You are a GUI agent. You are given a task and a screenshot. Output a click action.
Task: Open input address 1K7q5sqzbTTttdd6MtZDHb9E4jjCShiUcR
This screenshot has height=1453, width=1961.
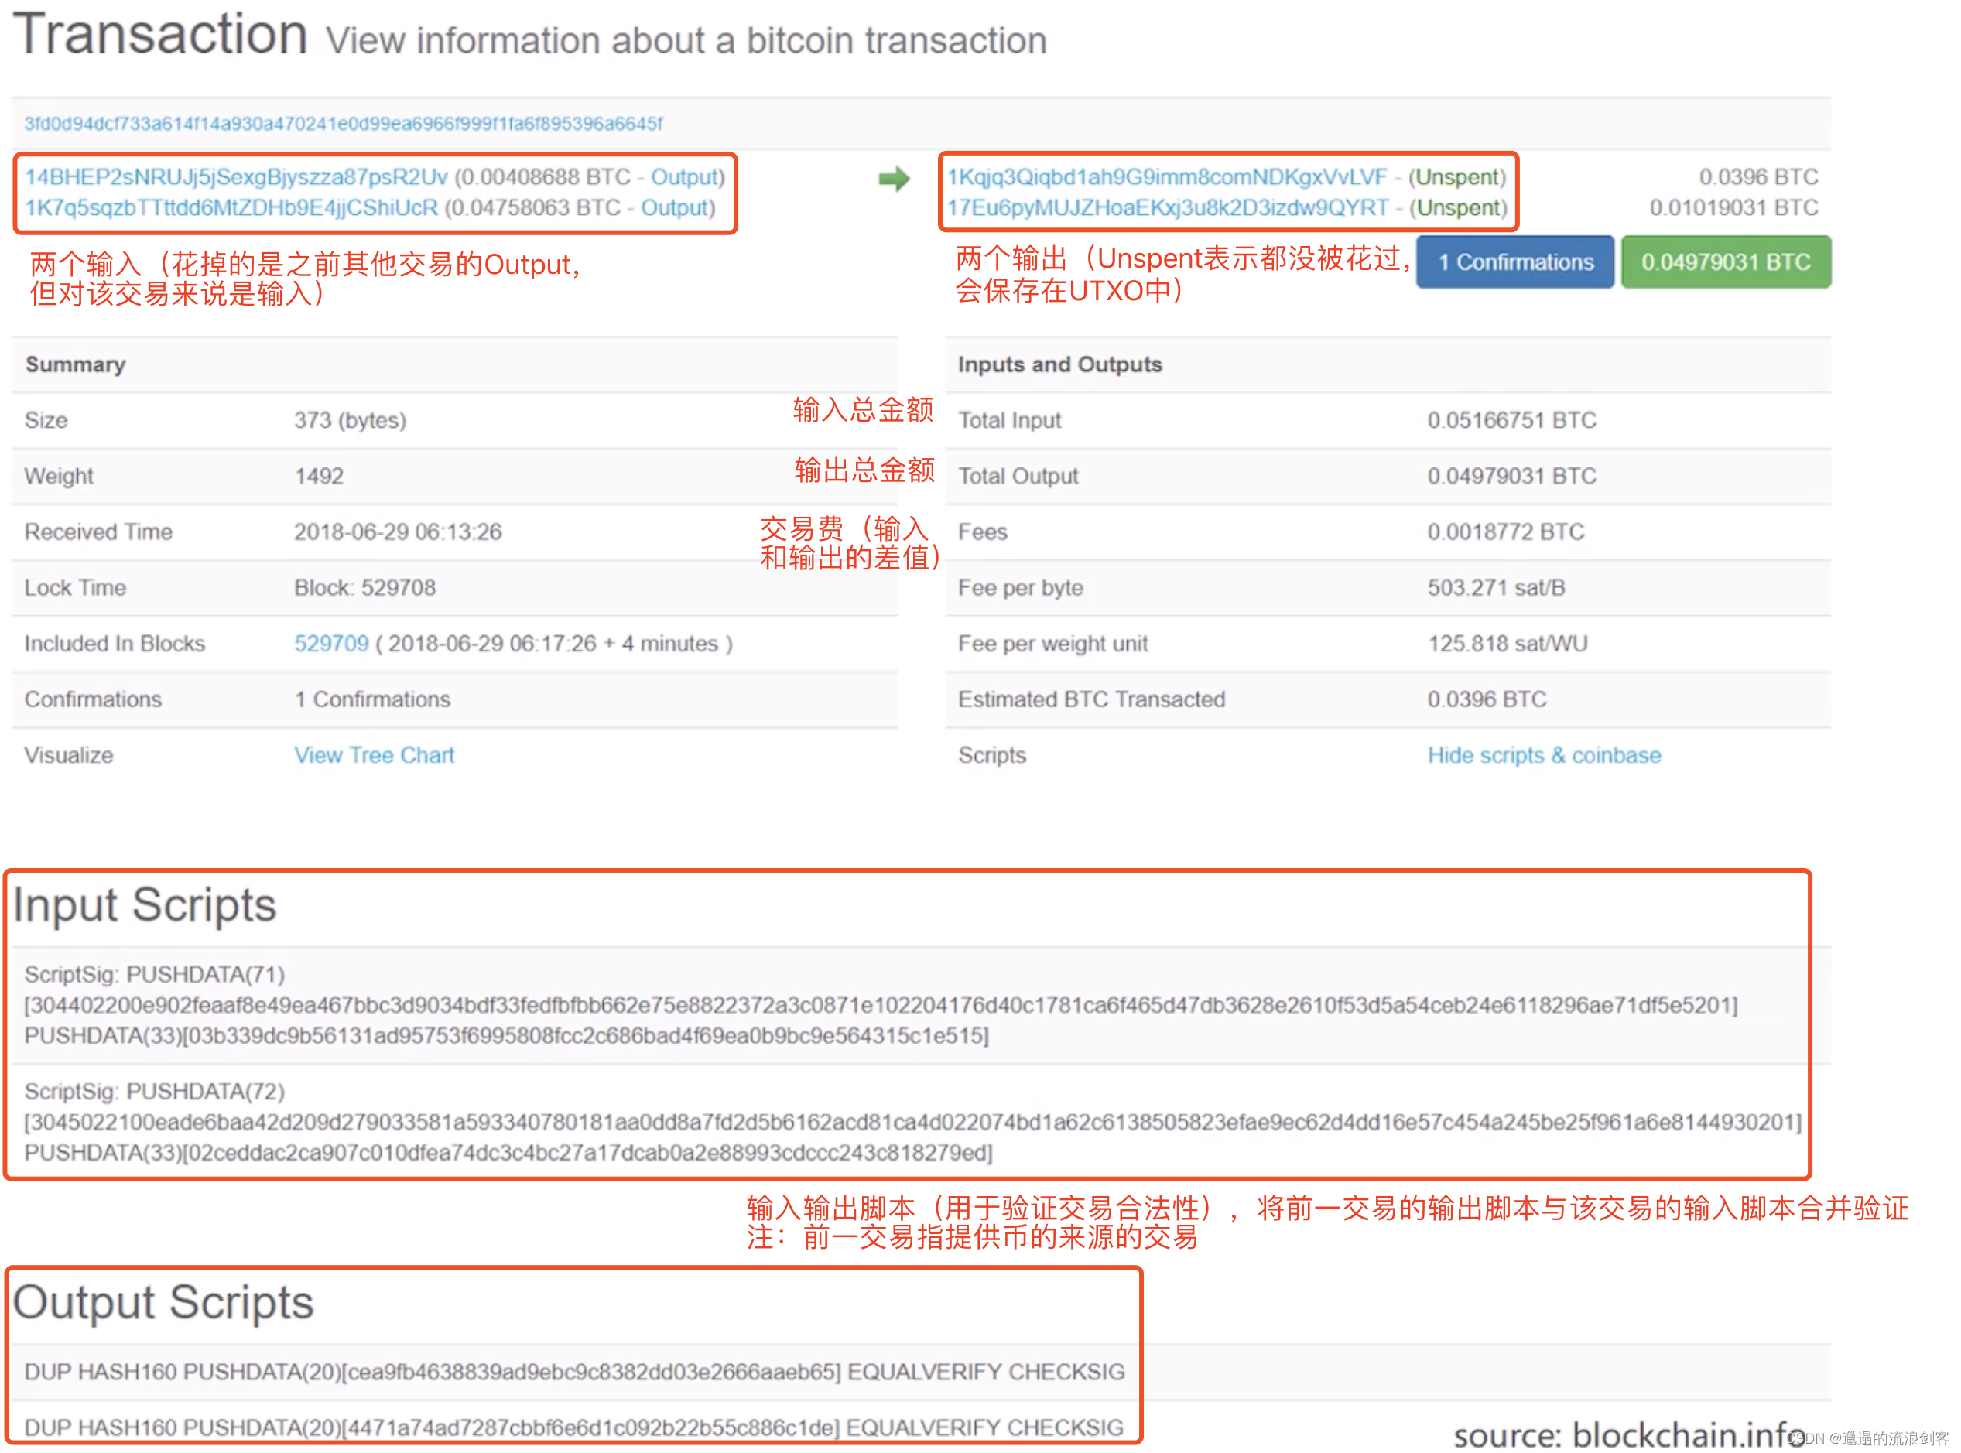click(231, 207)
